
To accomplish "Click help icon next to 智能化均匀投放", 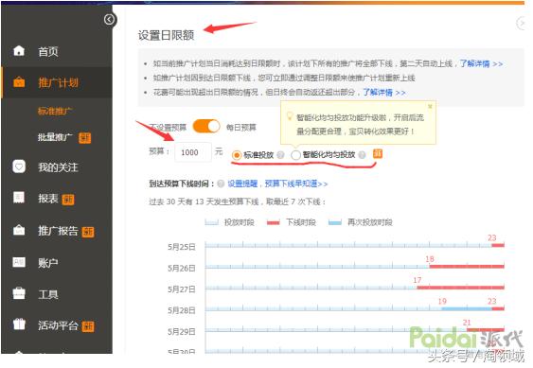I will pos(362,155).
